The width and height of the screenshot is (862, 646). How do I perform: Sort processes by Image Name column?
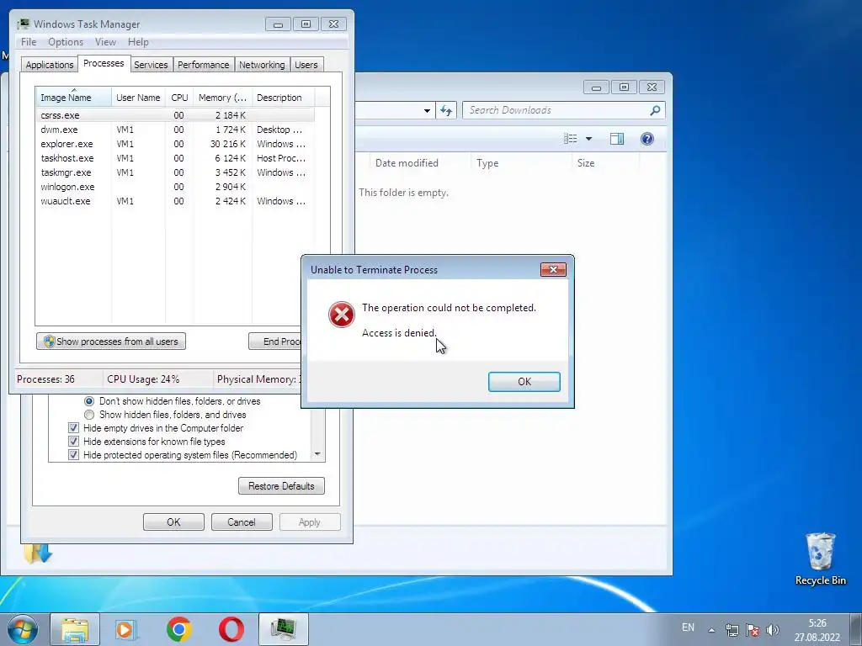tap(73, 98)
